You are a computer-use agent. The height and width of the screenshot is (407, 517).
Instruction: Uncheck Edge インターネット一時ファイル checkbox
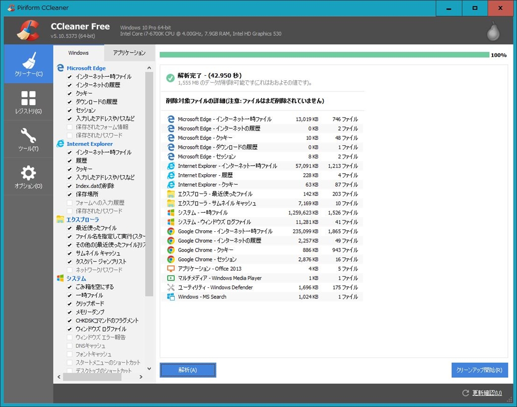click(x=70, y=77)
